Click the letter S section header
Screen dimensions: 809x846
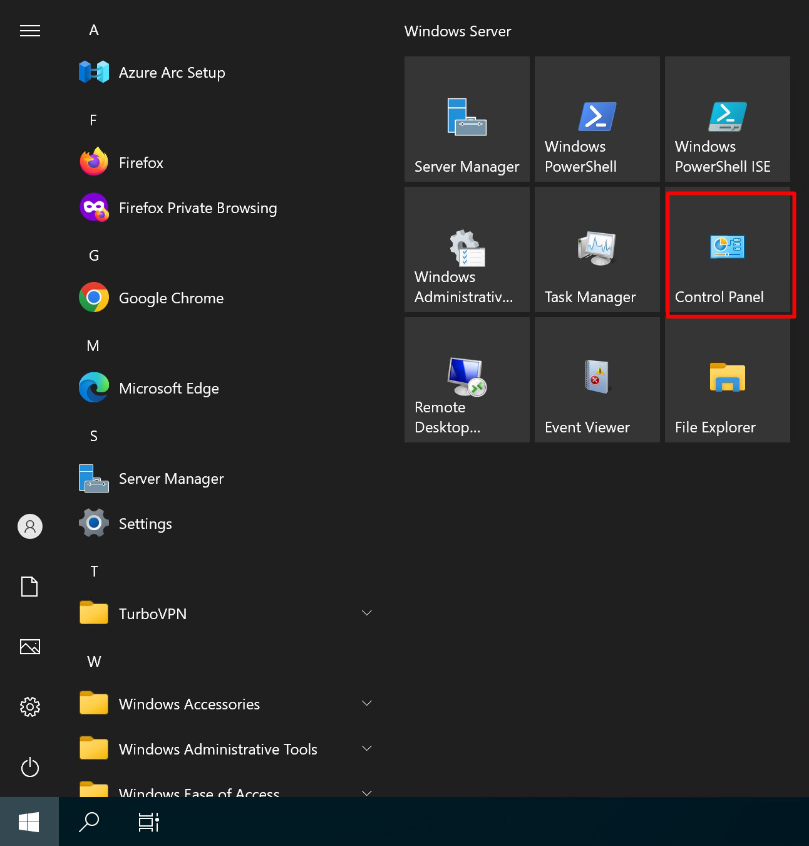[x=94, y=436]
